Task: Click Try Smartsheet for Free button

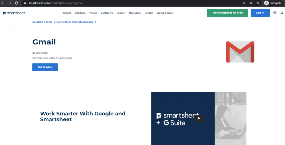Action: pyautogui.click(x=227, y=13)
